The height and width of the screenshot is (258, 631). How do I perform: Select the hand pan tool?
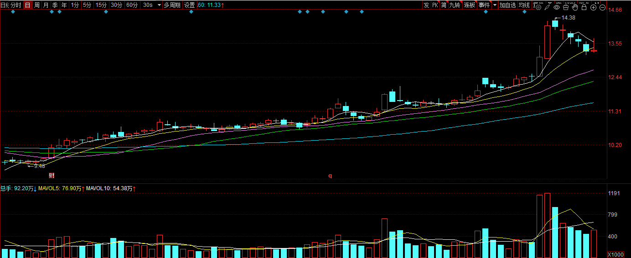coord(575,7)
